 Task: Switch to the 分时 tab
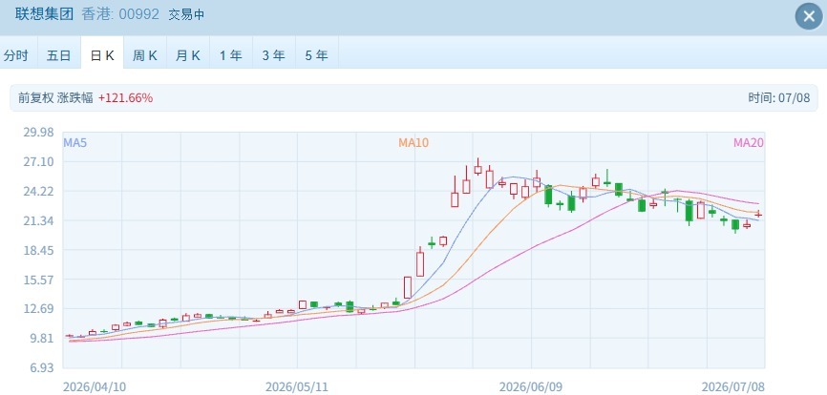click(16, 55)
